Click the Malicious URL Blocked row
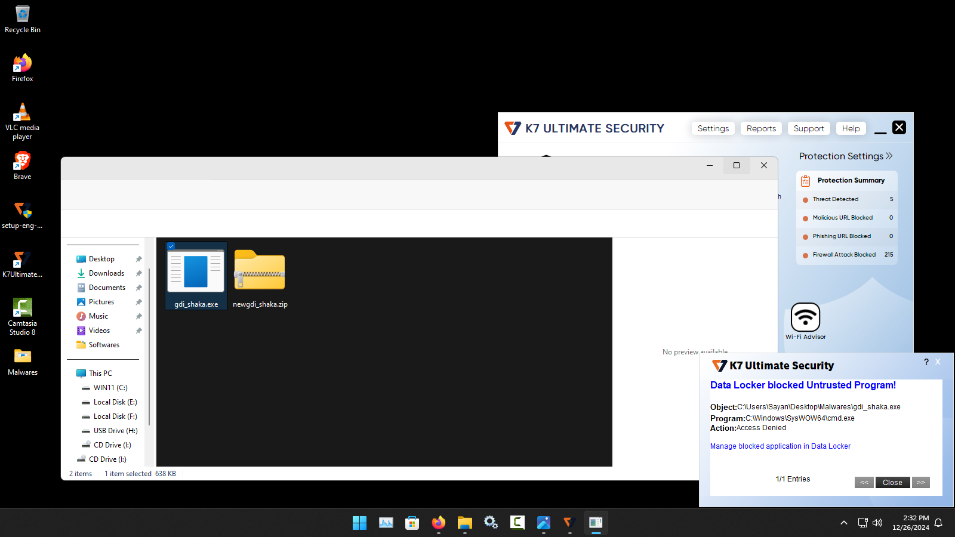Viewport: 955px width, 537px height. [x=848, y=218]
